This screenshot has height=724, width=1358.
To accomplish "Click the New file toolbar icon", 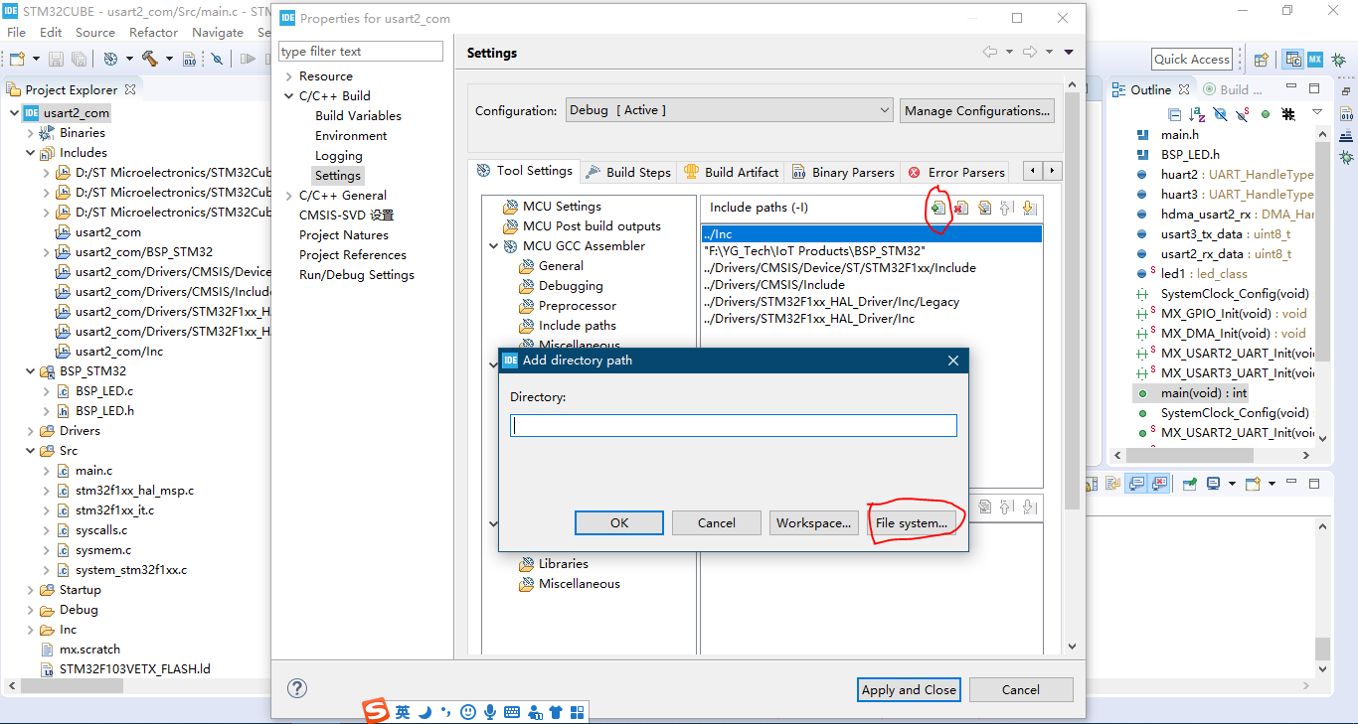I will pos(16,60).
